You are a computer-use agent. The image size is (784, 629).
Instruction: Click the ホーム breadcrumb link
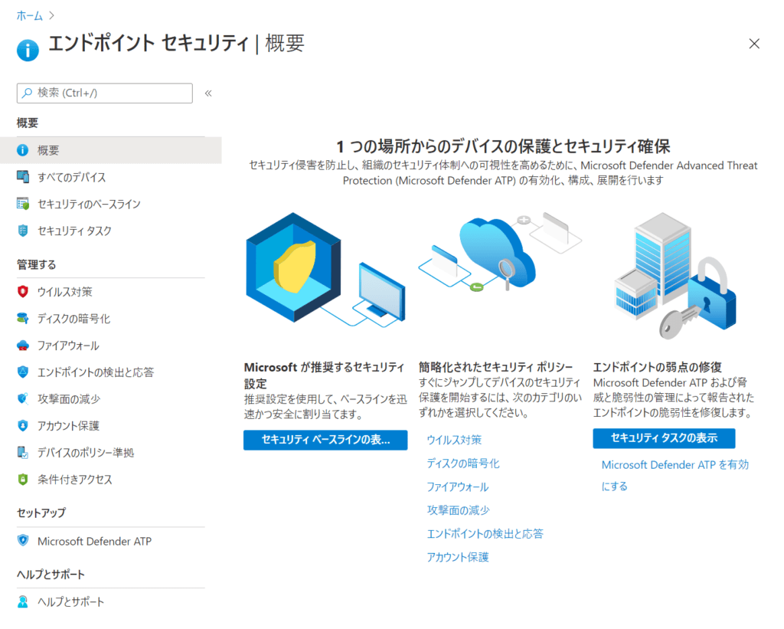pyautogui.click(x=30, y=16)
